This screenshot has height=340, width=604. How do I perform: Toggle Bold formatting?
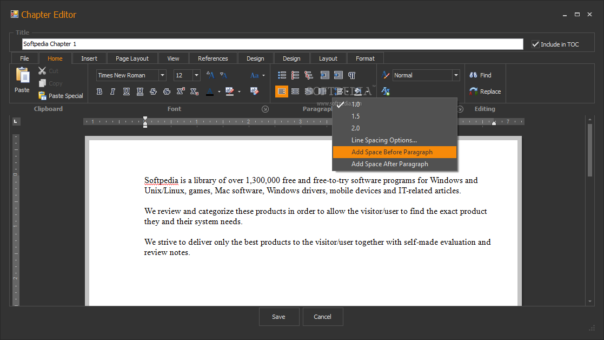pyautogui.click(x=99, y=91)
